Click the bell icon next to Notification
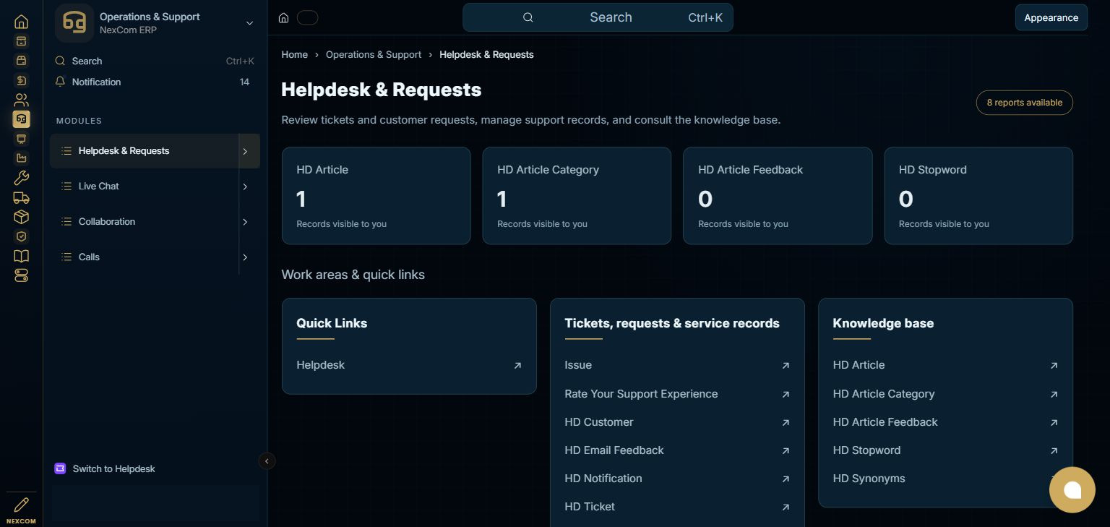The image size is (1110, 527). [60, 82]
